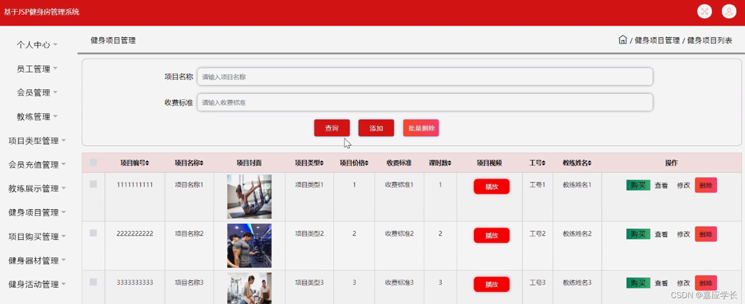Expand the 健身项目管理 sidebar menu
Screen dimensions: 745x304
point(37,212)
